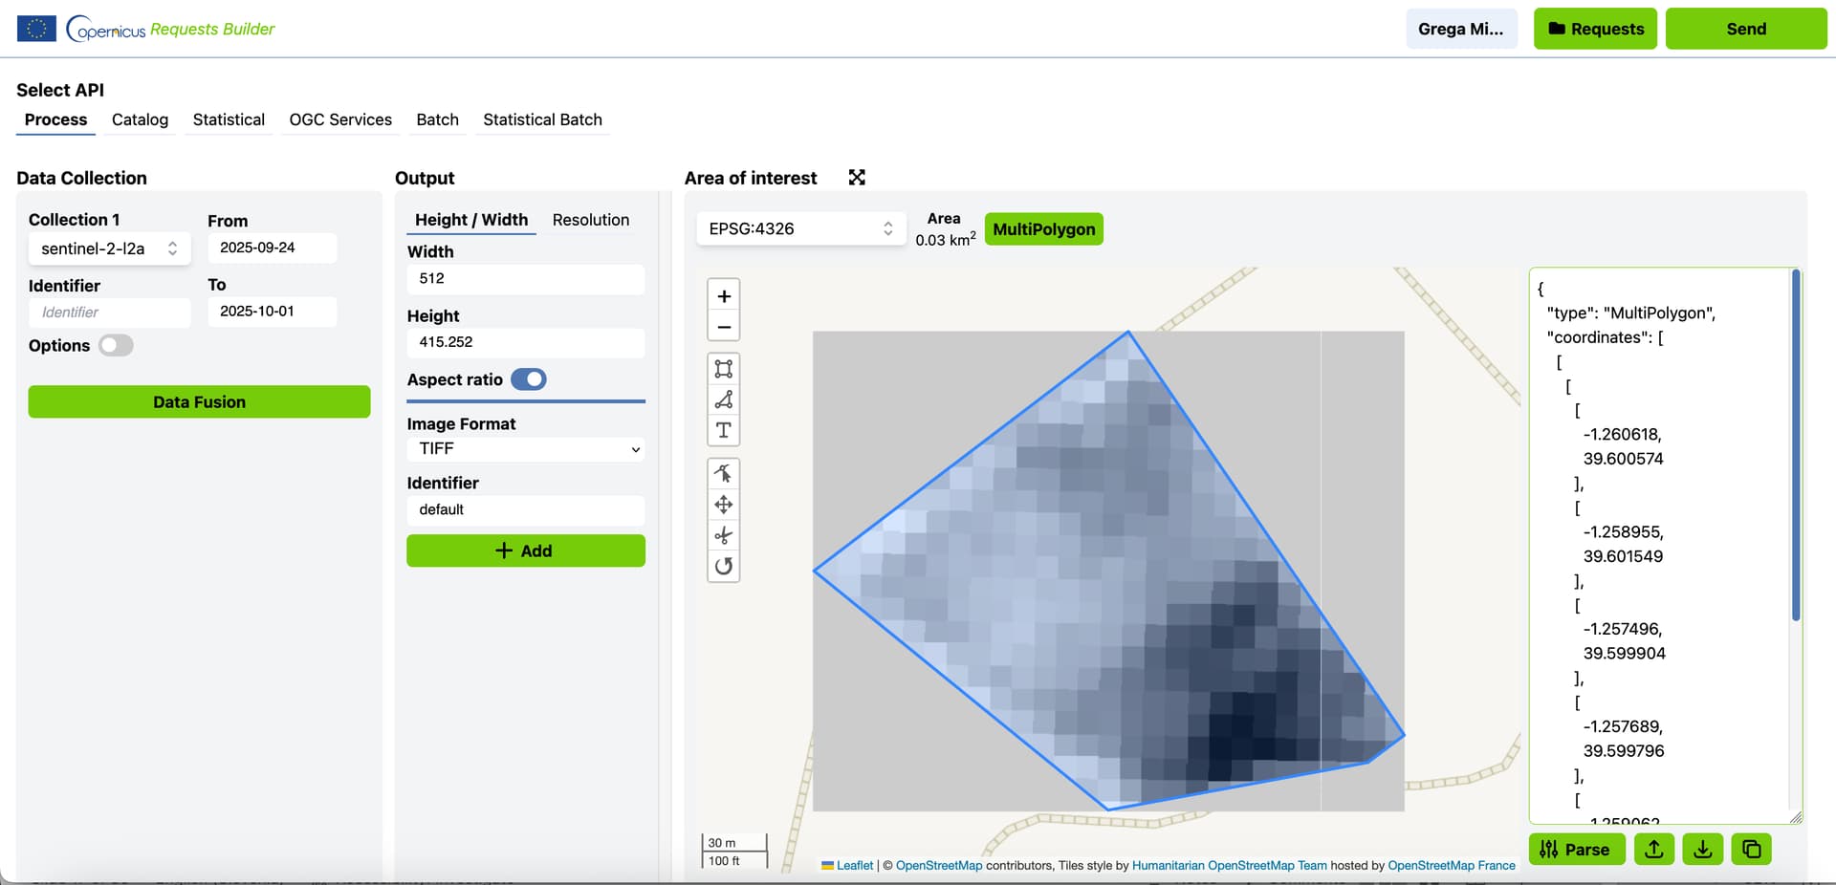Select the draw polygon tool

click(724, 399)
